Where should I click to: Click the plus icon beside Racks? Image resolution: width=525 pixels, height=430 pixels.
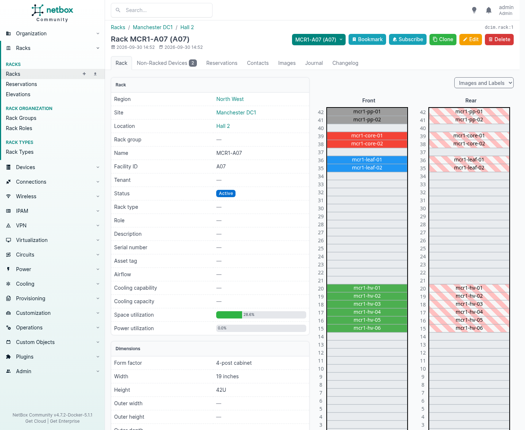(x=84, y=74)
